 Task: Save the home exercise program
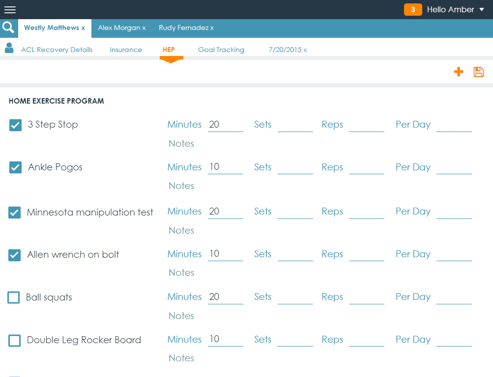478,72
